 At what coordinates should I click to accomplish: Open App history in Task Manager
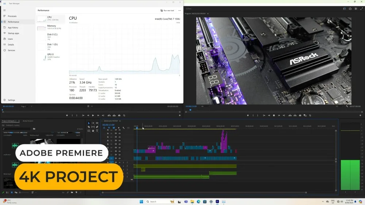pyautogui.click(x=18, y=27)
